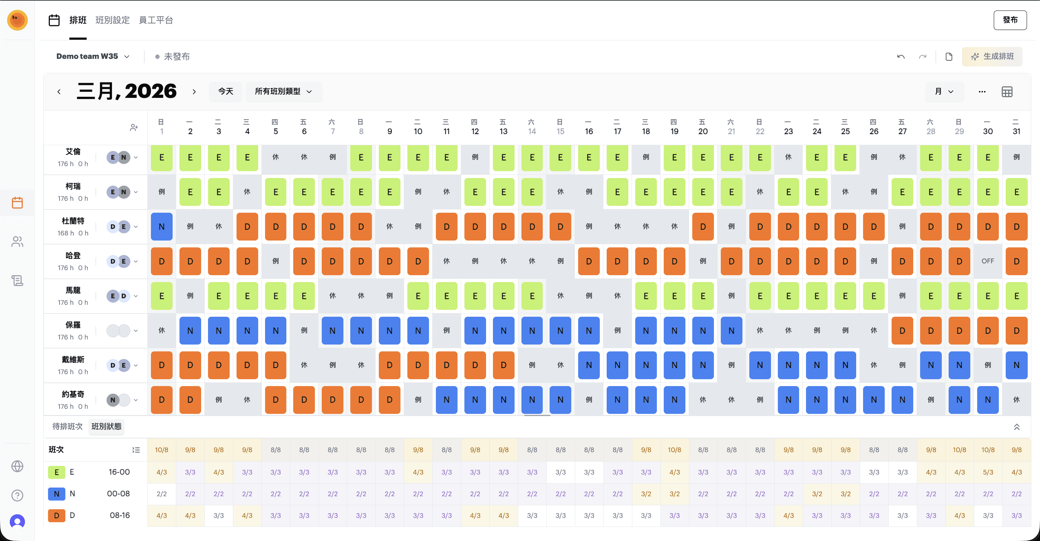Open the 月 view selector dropdown
Viewport: 1040px width, 541px height.
tap(944, 92)
